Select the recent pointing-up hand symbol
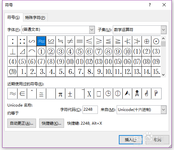The width and height of the screenshot is (174, 150). tap(147, 94)
